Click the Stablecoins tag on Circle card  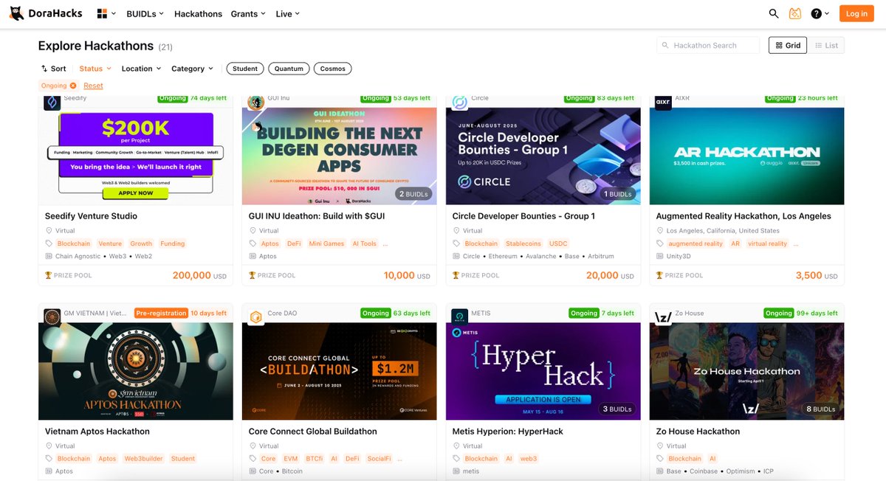pos(523,243)
